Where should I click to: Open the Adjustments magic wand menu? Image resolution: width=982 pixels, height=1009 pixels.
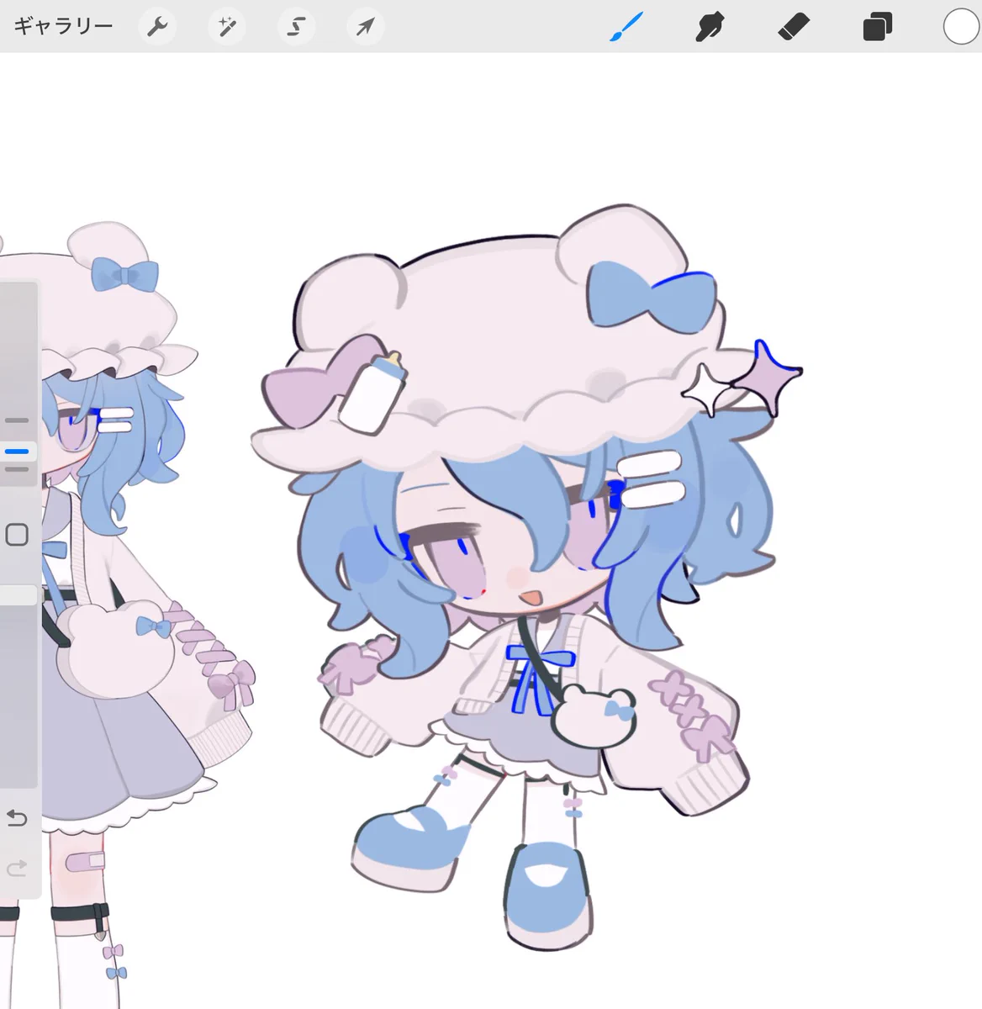point(226,27)
